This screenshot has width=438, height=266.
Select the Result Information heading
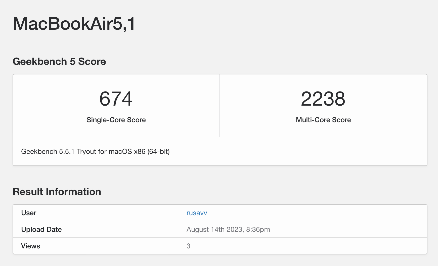pos(57,192)
